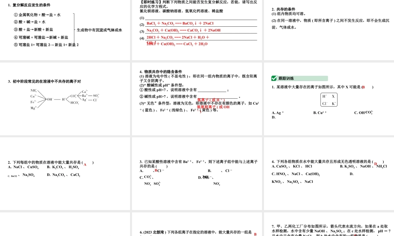Click the green 跟踪训练 header bar
Image resolution: width=394 pixels, height=236 pixels.
299,78
